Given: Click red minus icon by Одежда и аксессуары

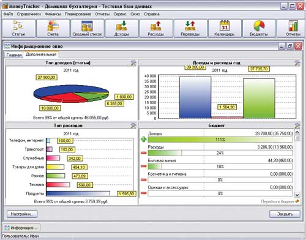Looking at the screenshot, I should [144, 193].
